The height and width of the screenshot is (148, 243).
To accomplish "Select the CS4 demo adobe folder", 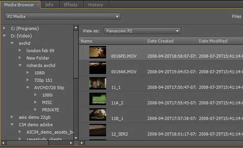I will pos(36,125).
